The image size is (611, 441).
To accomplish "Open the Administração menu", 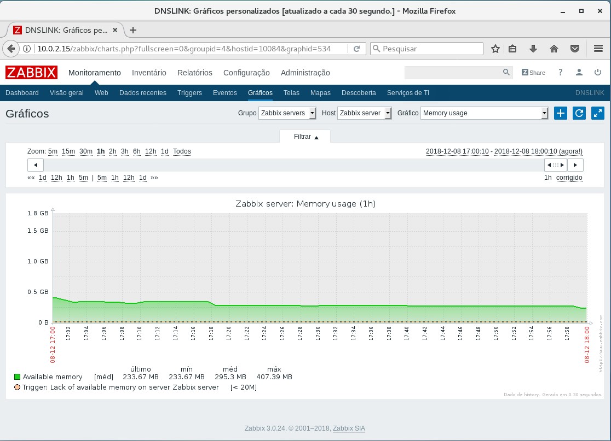I will [305, 73].
